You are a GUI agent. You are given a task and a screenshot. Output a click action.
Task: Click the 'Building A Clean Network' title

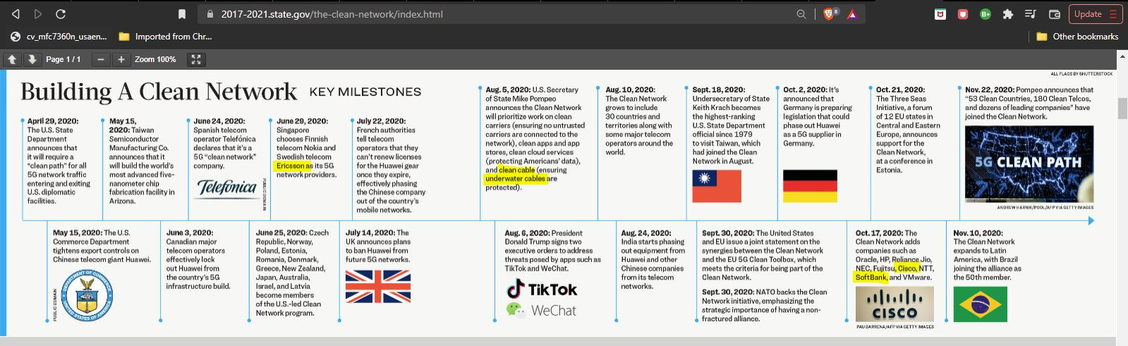159,92
